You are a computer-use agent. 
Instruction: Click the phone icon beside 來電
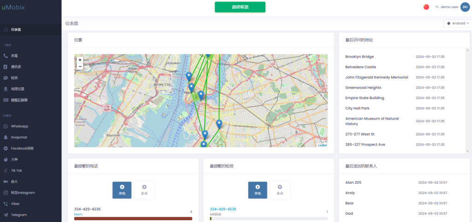point(6,56)
